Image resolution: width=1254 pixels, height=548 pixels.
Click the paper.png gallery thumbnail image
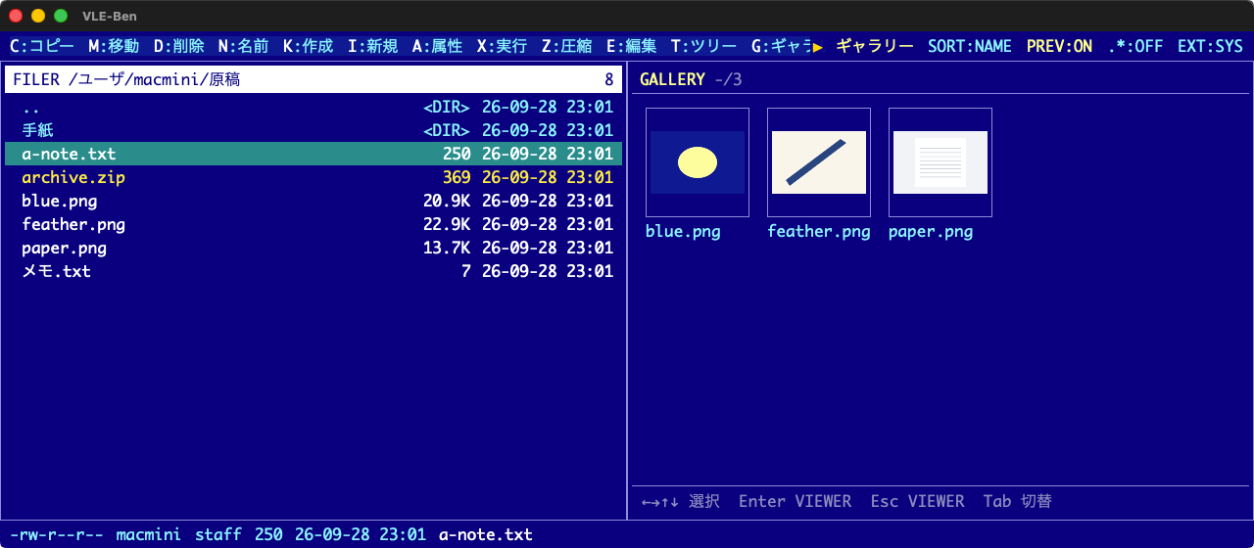coord(940,162)
